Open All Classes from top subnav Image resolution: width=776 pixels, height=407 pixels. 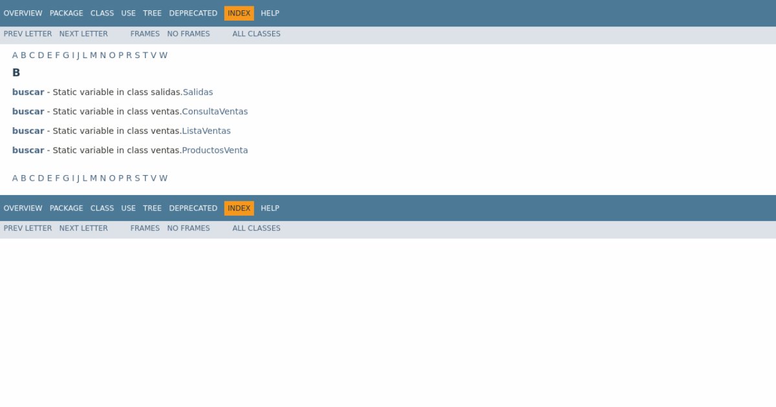(x=256, y=34)
